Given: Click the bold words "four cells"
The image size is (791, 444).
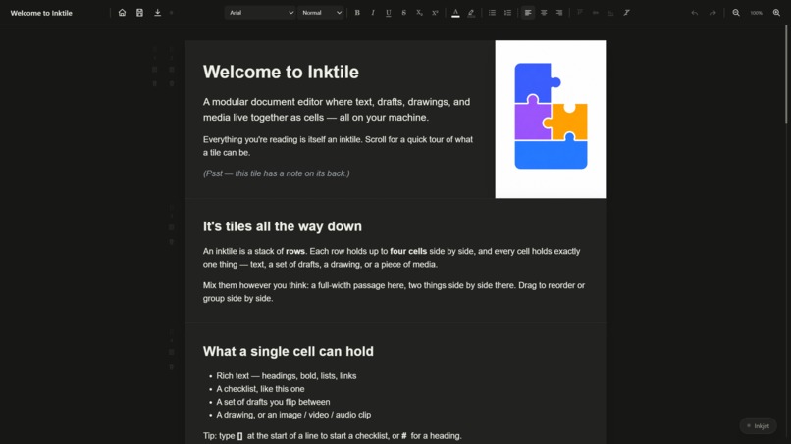Looking at the screenshot, I should click(408, 251).
